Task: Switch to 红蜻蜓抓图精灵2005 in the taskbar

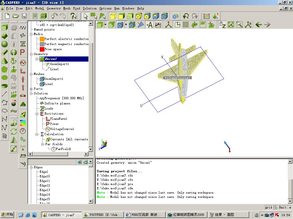Action: 187,215
